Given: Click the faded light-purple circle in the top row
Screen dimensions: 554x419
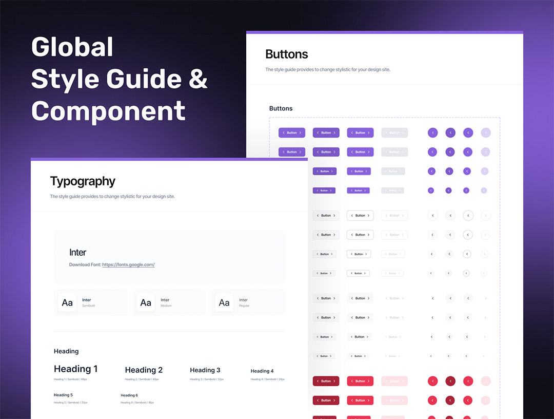Looking at the screenshot, I should [485, 132].
